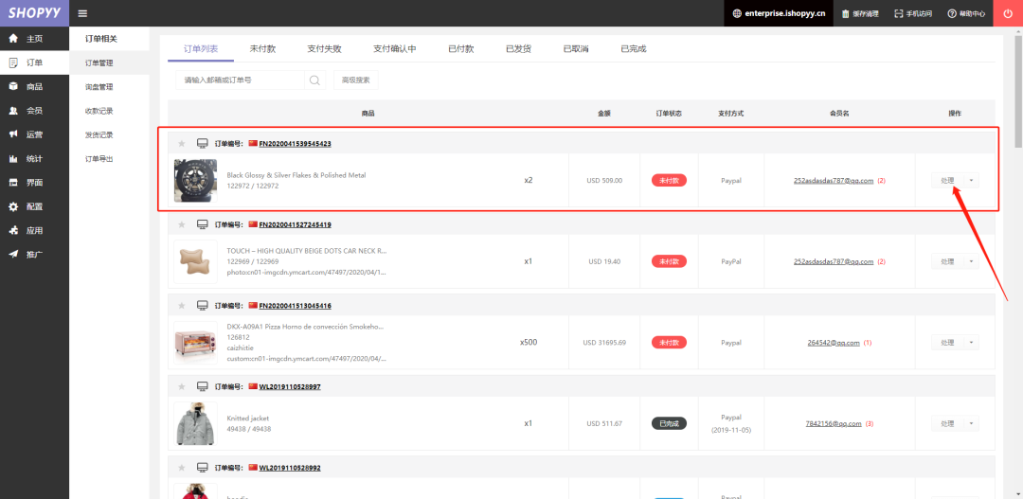Open member 264542@qq.com

(x=834, y=343)
